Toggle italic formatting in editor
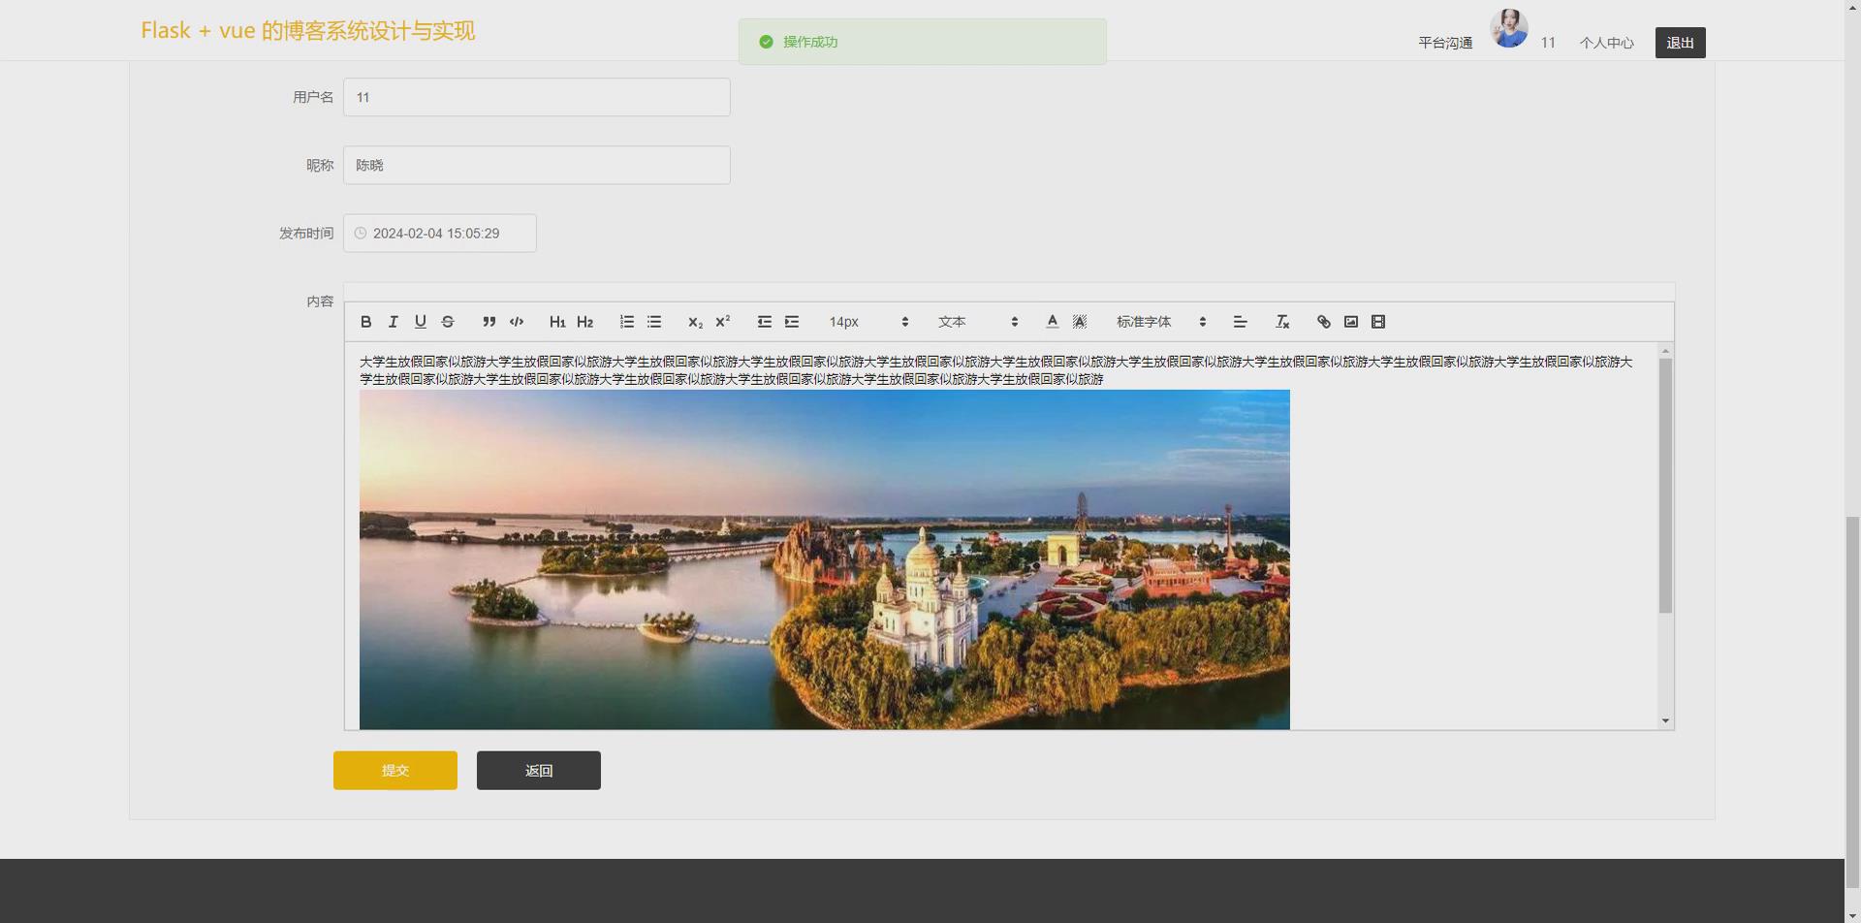Screen dimensions: 1861x923 tap(394, 322)
